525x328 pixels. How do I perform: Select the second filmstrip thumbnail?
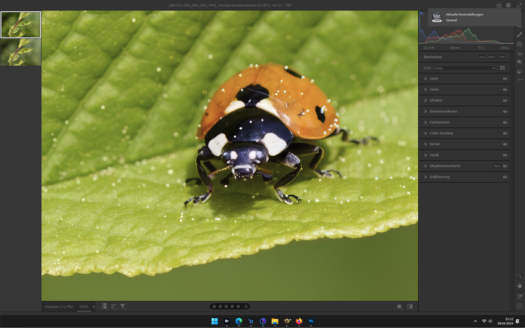click(x=20, y=53)
